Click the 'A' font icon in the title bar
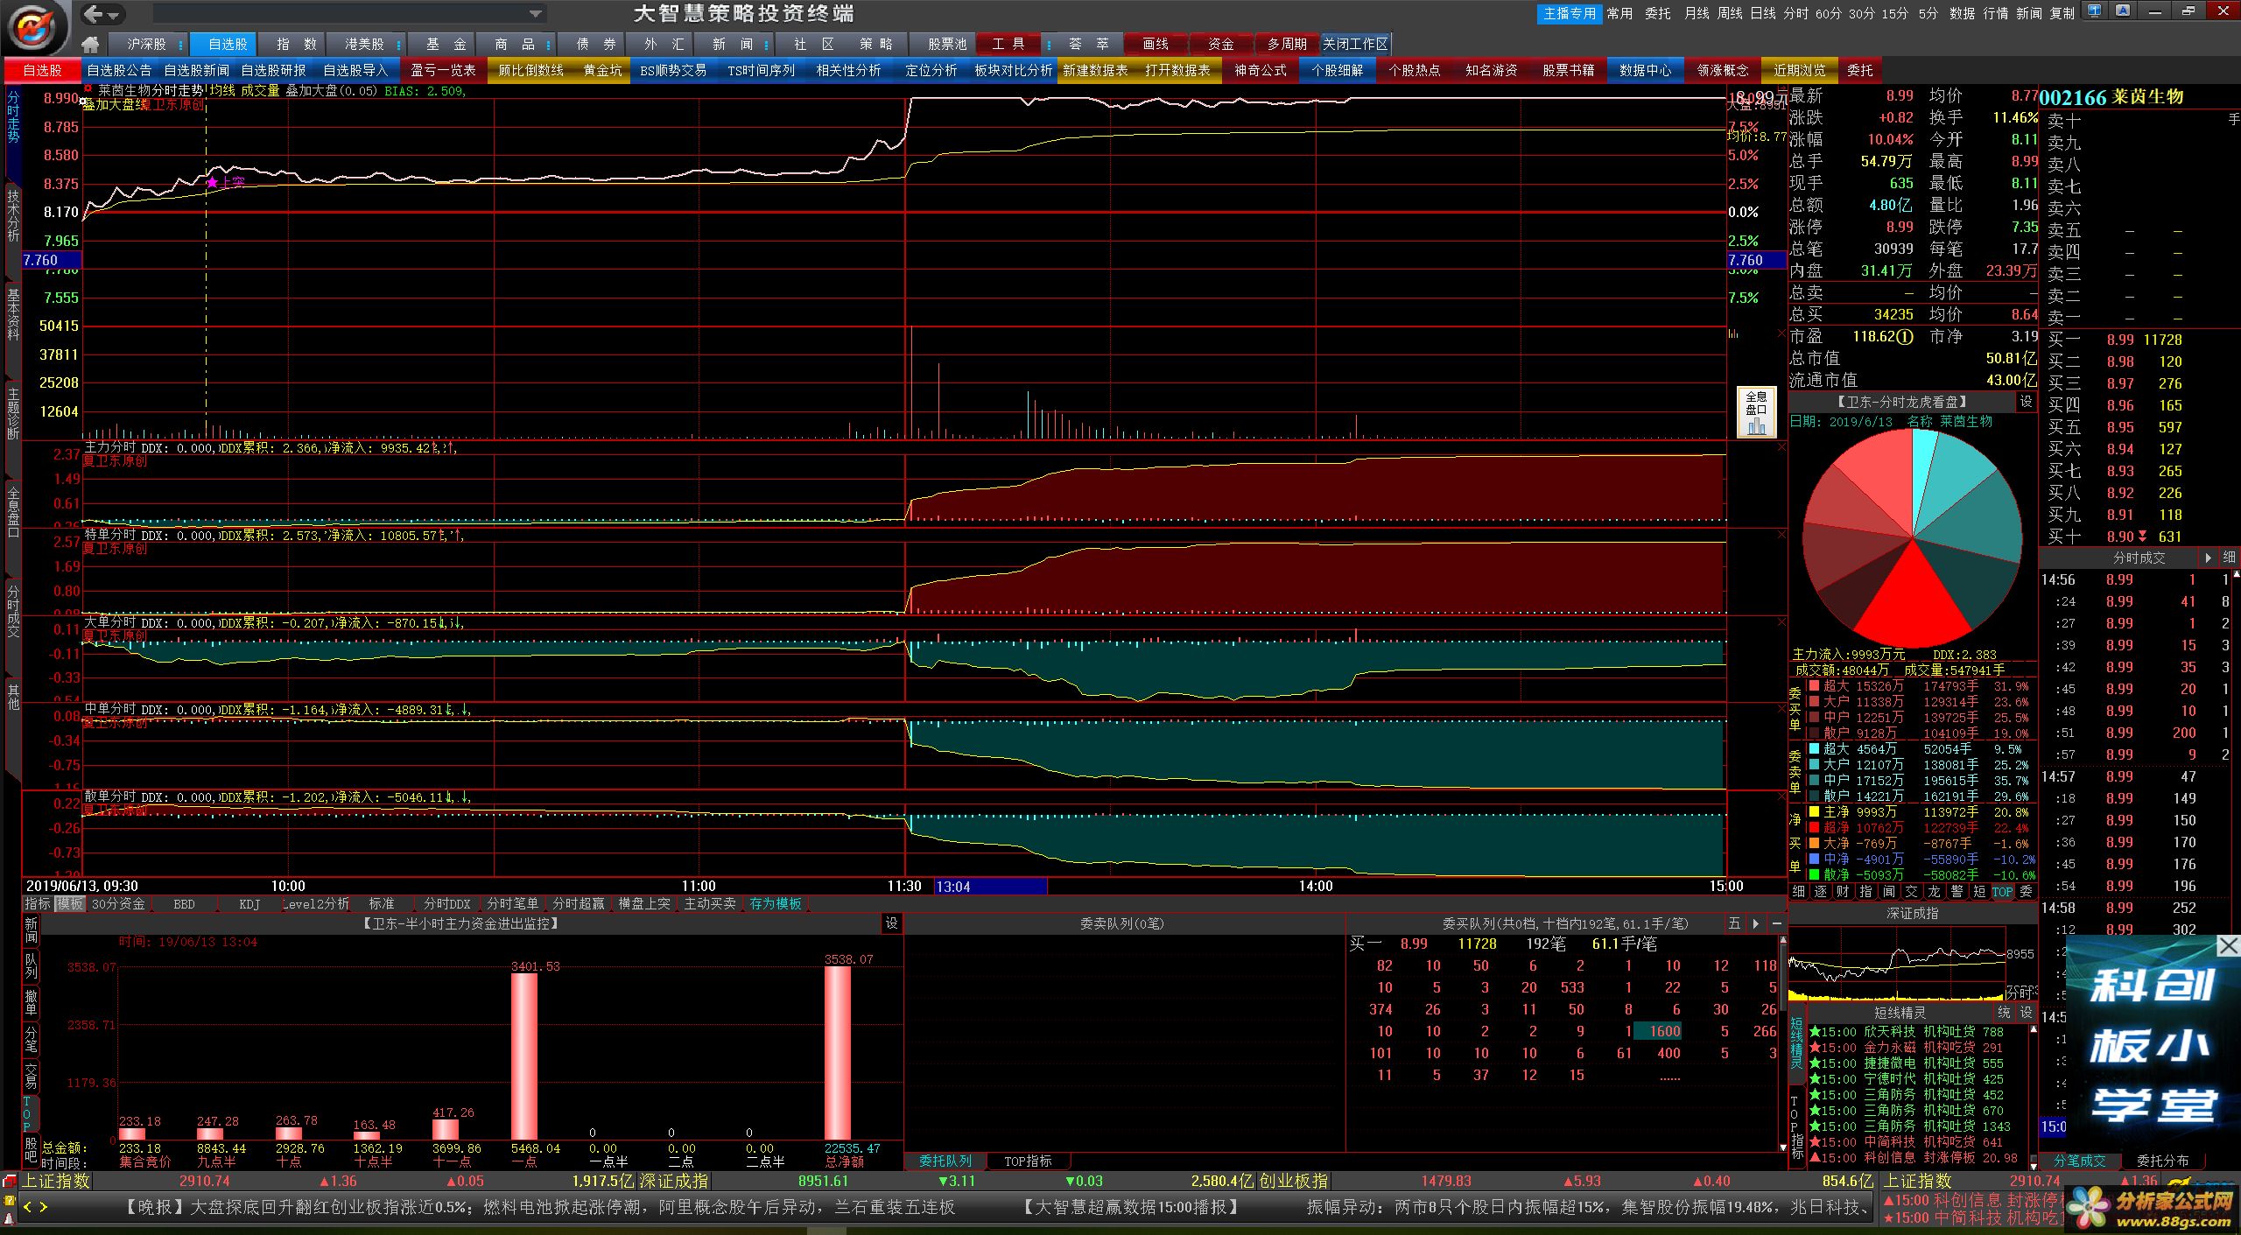The height and width of the screenshot is (1235, 2241). pyautogui.click(x=2123, y=11)
